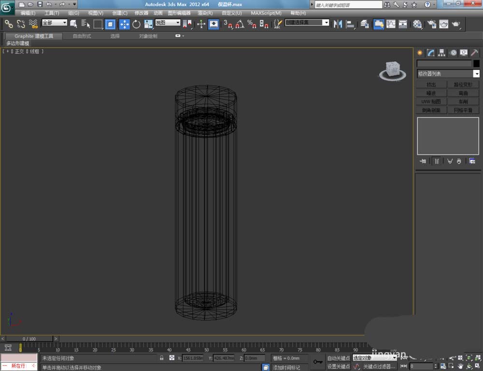The height and width of the screenshot is (371, 483).
Task: Open the reference coordinate 视图 dropdown
Action: (x=178, y=23)
